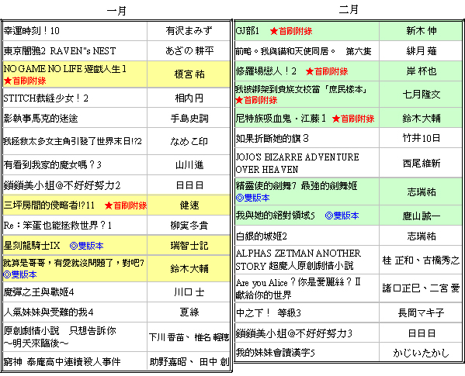Select author 新木 伸
This screenshot has height=376, width=465.
421,30
